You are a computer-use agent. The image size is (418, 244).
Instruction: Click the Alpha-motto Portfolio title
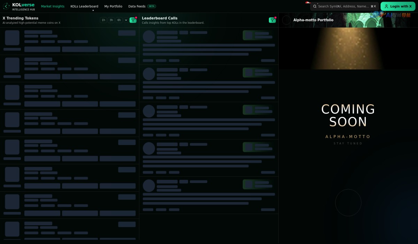[x=313, y=20]
